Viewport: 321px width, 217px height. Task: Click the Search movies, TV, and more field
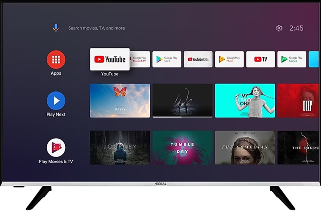click(96, 28)
